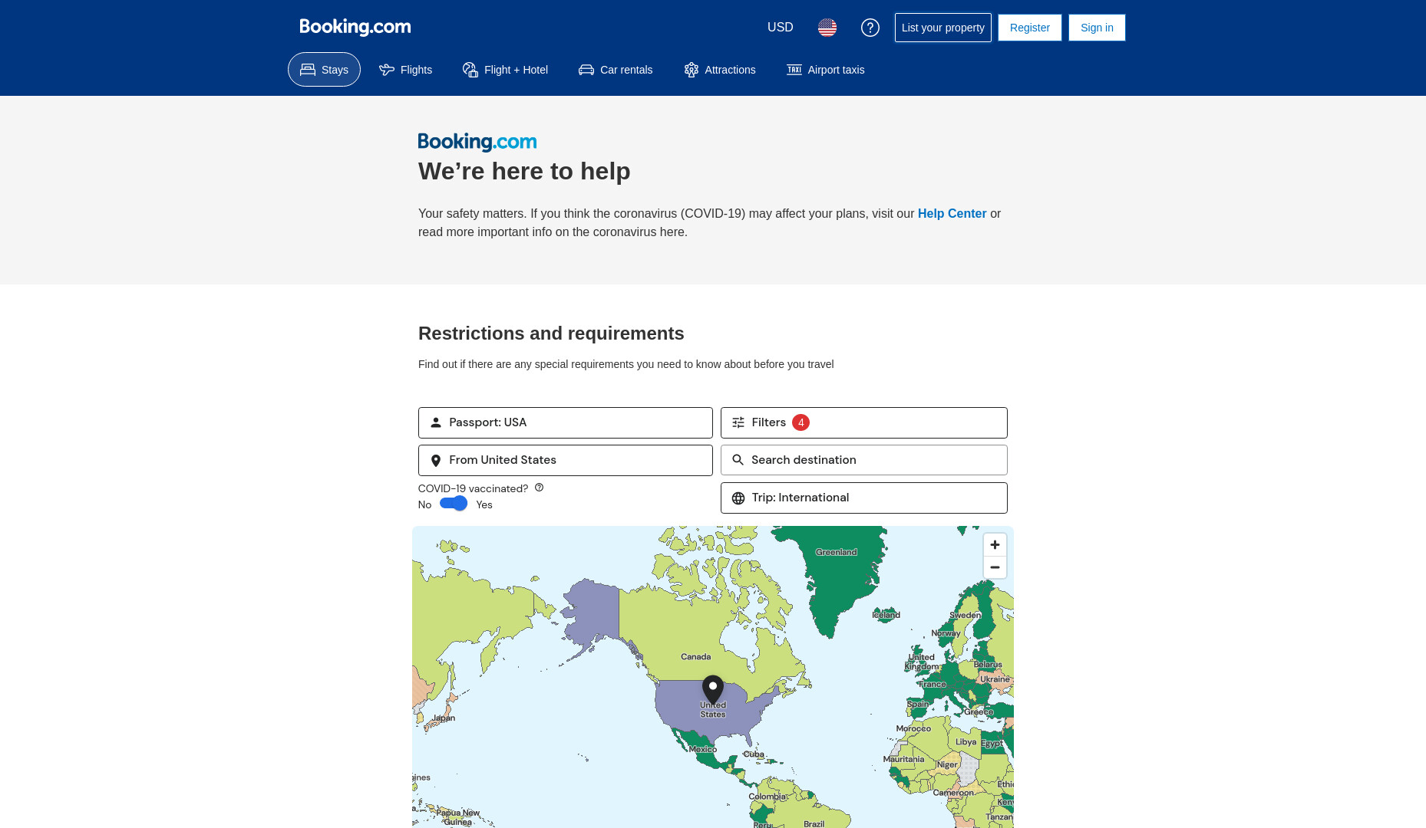This screenshot has height=828, width=1426.
Task: Click the black location pin on map
Action: tap(713, 689)
